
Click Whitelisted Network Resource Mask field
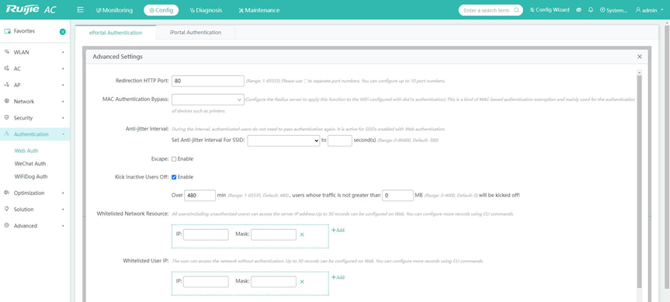click(273, 234)
